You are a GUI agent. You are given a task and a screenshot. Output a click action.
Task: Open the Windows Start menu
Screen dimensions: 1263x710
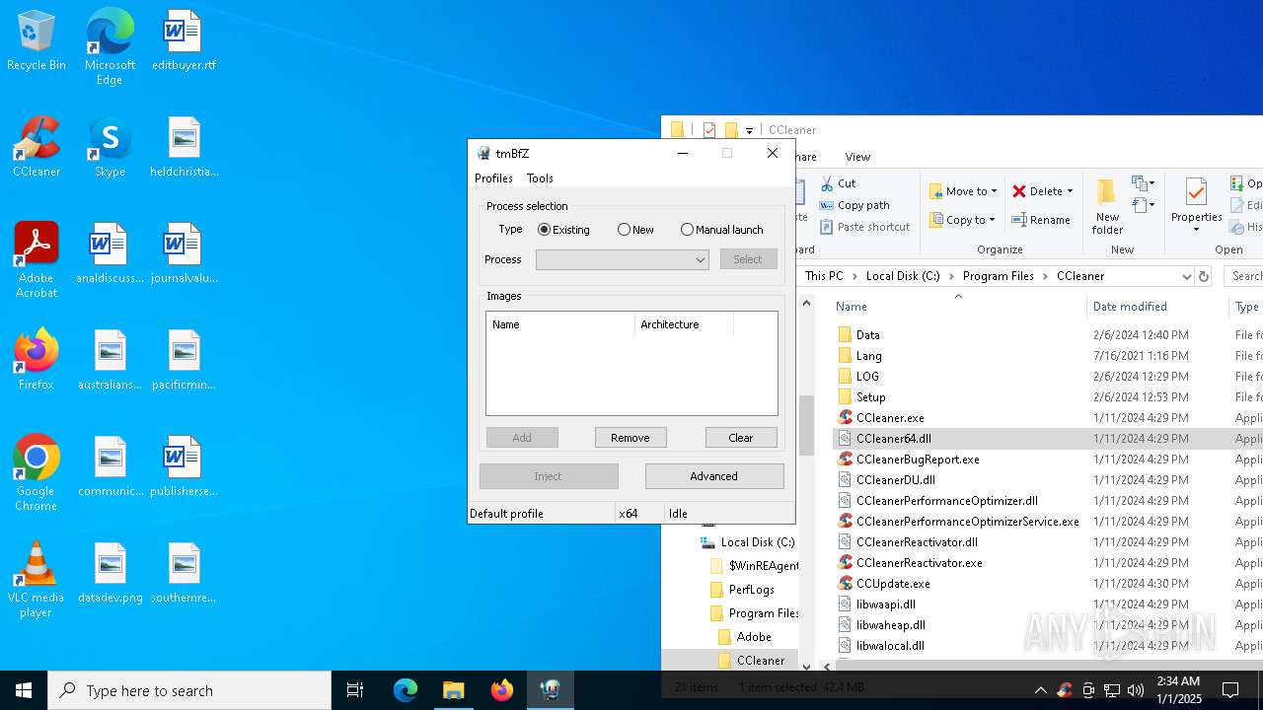coord(24,690)
